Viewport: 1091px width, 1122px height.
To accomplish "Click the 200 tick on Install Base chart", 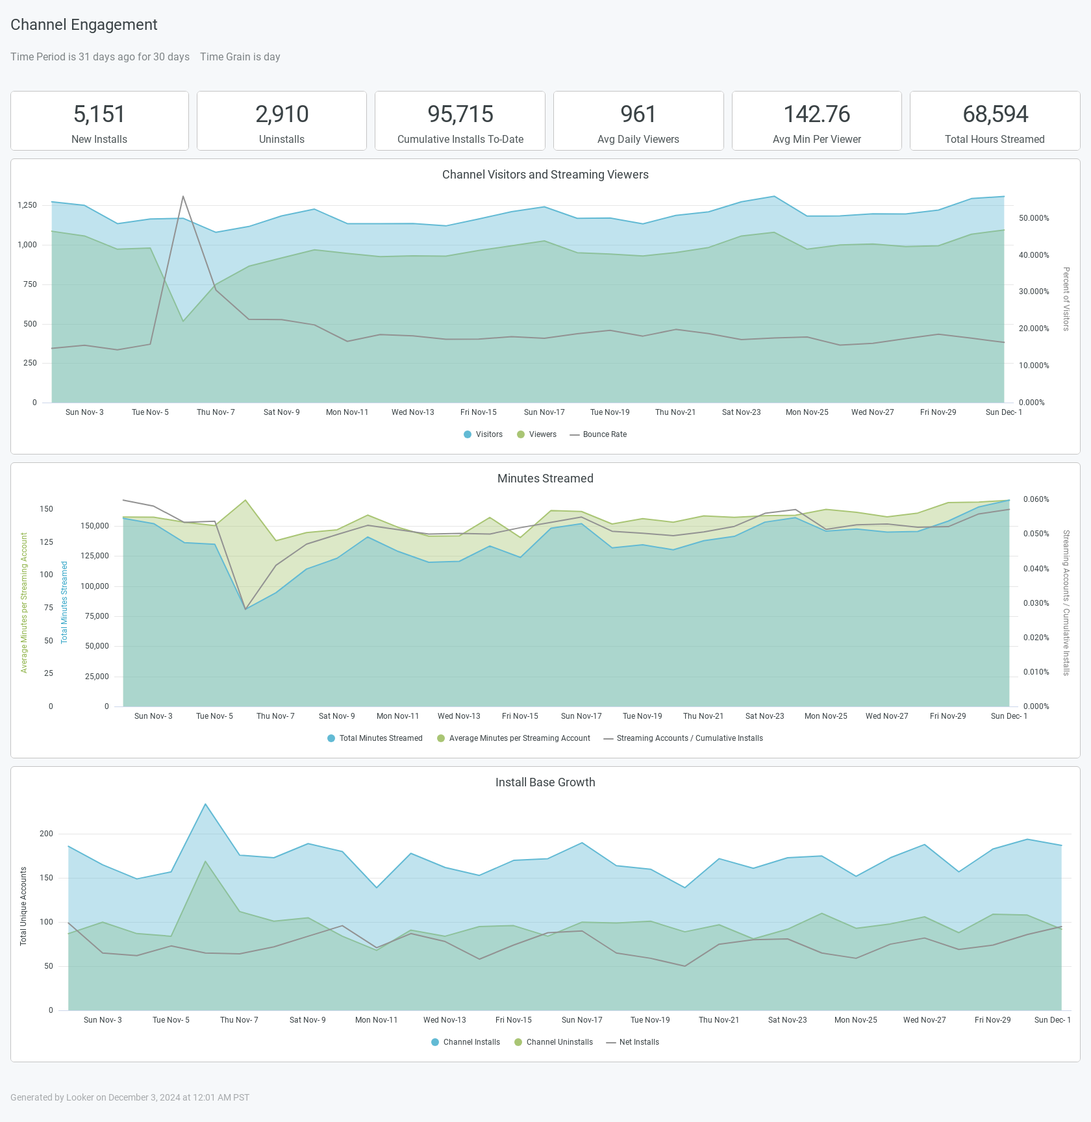I will pos(46,834).
